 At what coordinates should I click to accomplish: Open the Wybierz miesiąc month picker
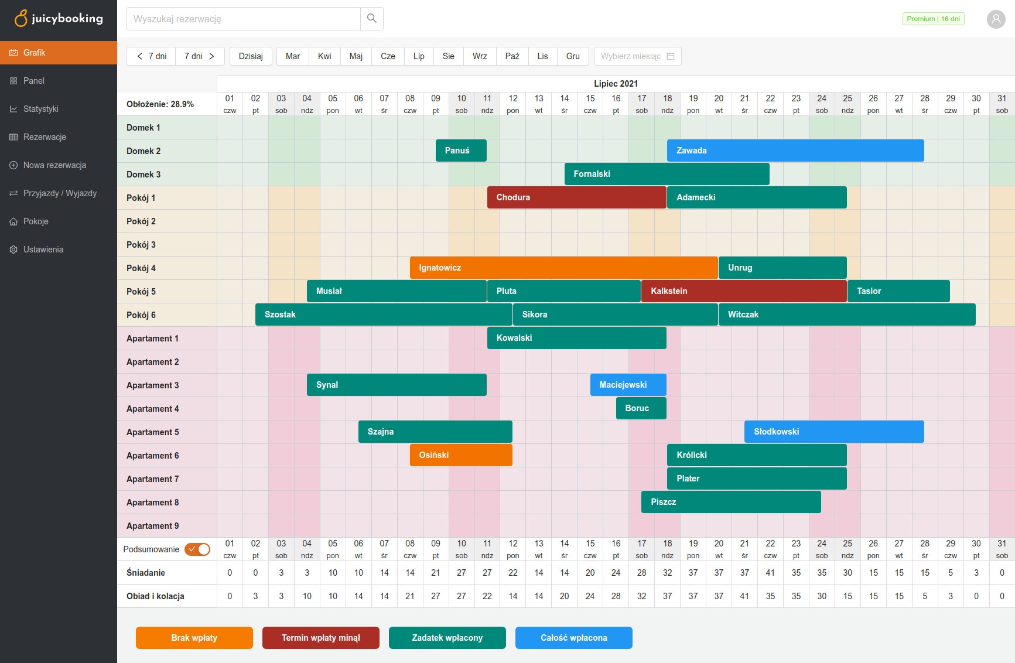(x=637, y=56)
